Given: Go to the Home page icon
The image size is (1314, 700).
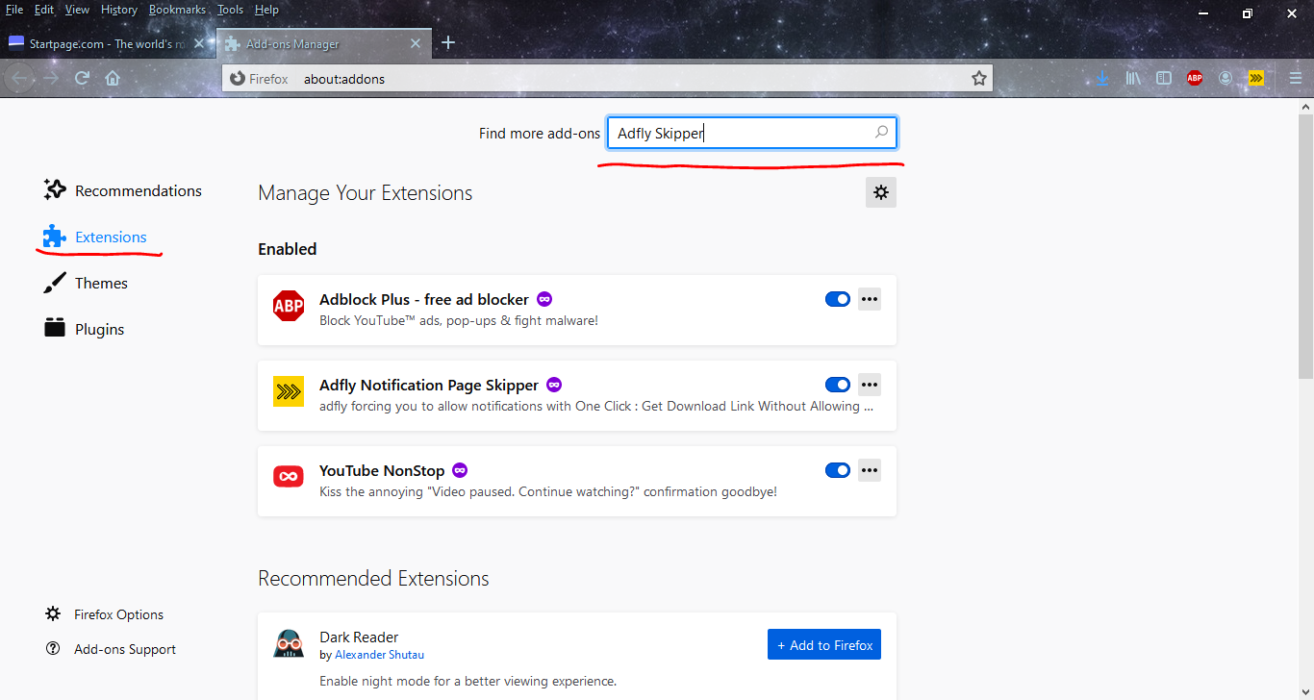Looking at the screenshot, I should click(x=113, y=78).
